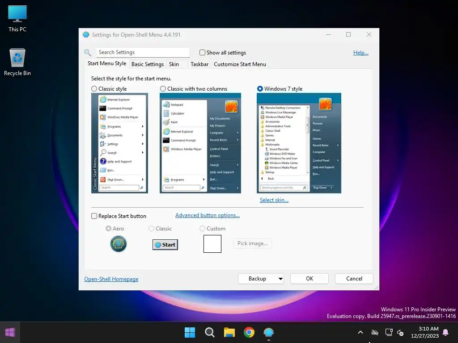This screenshot has width=458, height=343.
Task: Click the Windows 7 style preview thumbnail
Action: [x=299, y=143]
